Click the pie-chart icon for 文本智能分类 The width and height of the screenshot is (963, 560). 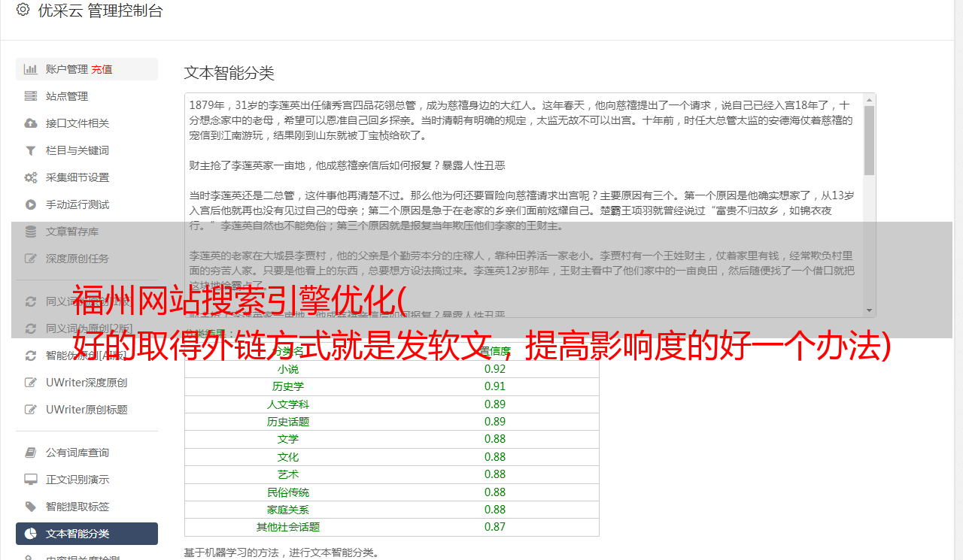[31, 534]
